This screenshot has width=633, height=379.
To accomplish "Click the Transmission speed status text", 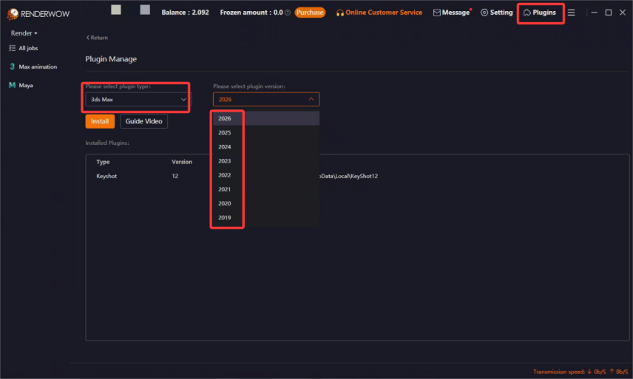I will pos(580,372).
